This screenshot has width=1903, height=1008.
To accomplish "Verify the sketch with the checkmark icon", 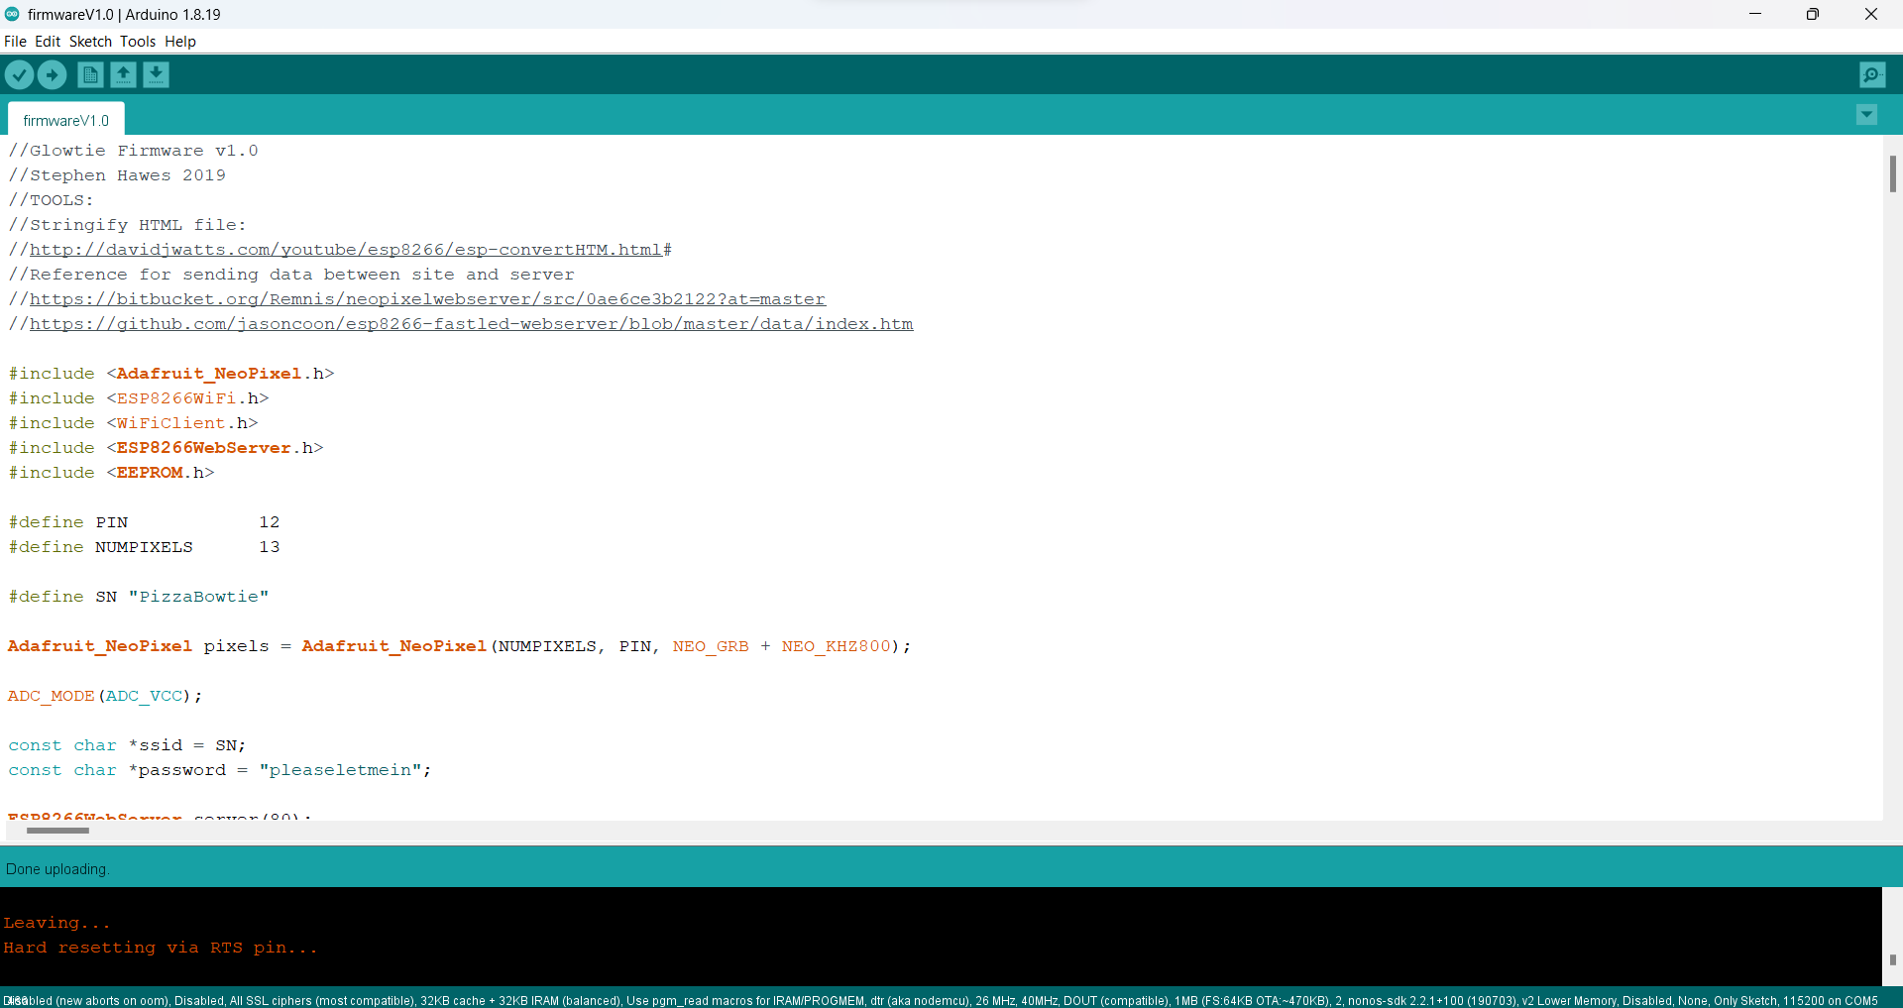I will pos(19,74).
